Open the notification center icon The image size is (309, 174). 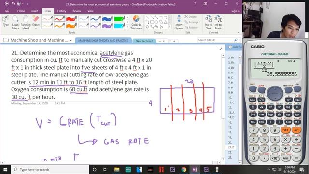point(302,170)
